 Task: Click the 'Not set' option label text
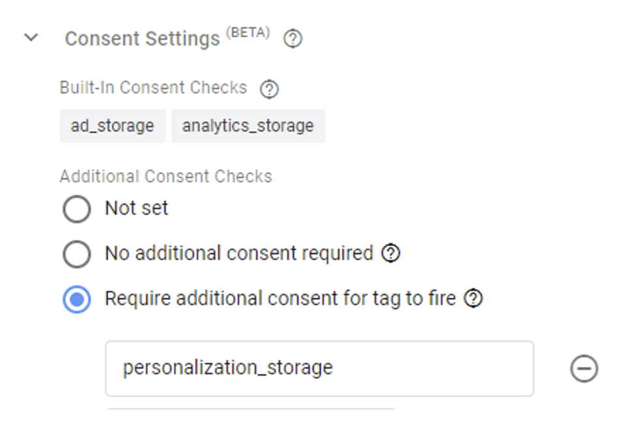(x=137, y=208)
